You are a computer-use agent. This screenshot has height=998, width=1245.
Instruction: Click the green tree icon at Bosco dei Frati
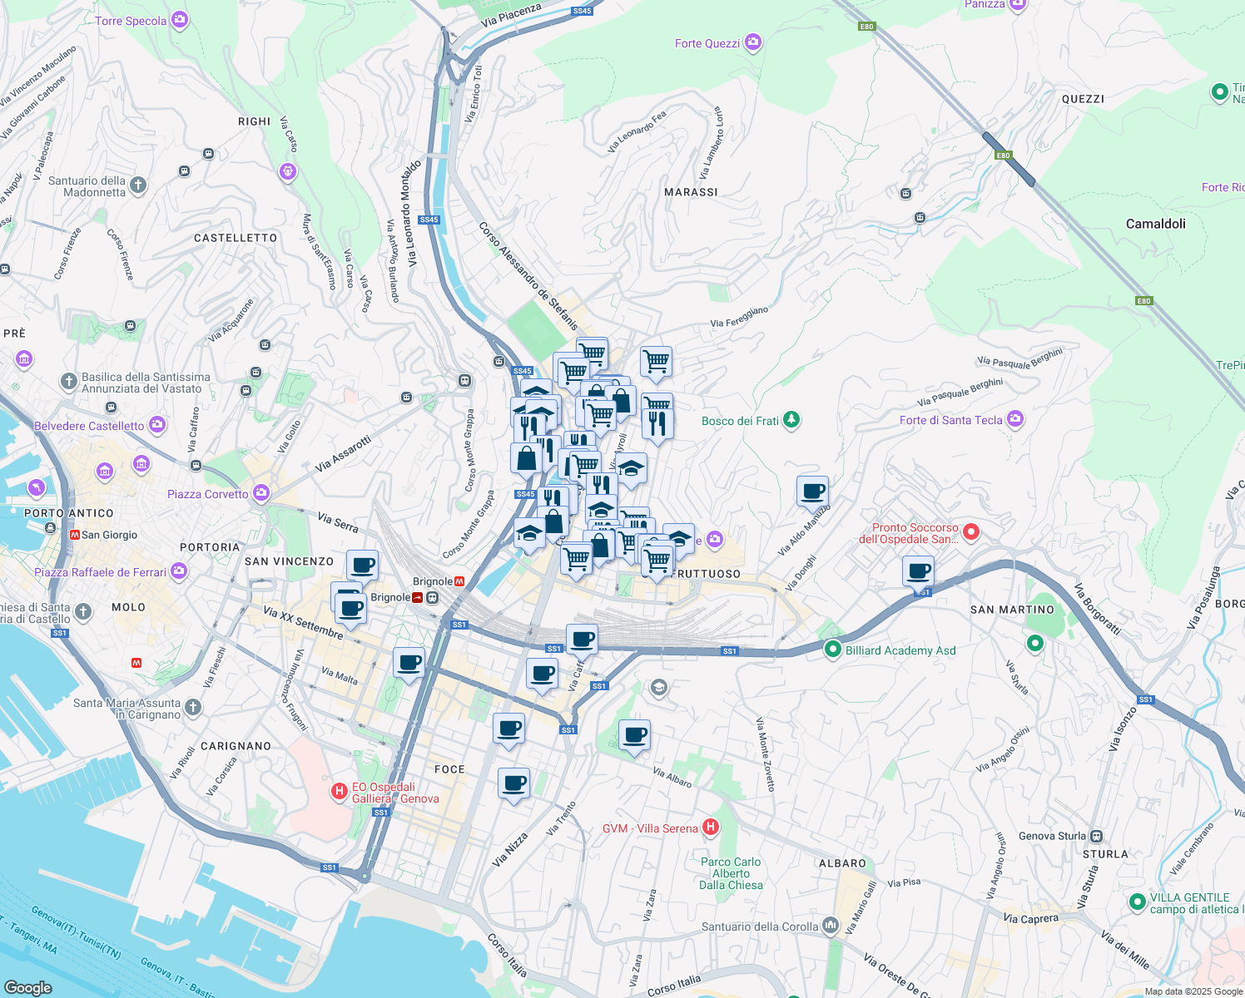[791, 420]
